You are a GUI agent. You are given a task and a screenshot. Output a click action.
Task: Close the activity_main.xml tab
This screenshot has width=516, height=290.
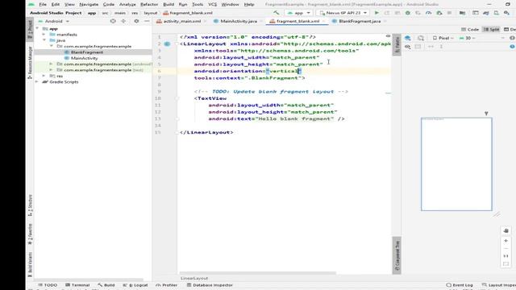206,21
